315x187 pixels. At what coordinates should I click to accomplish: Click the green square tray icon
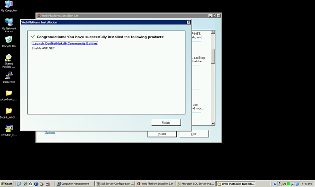point(288,184)
